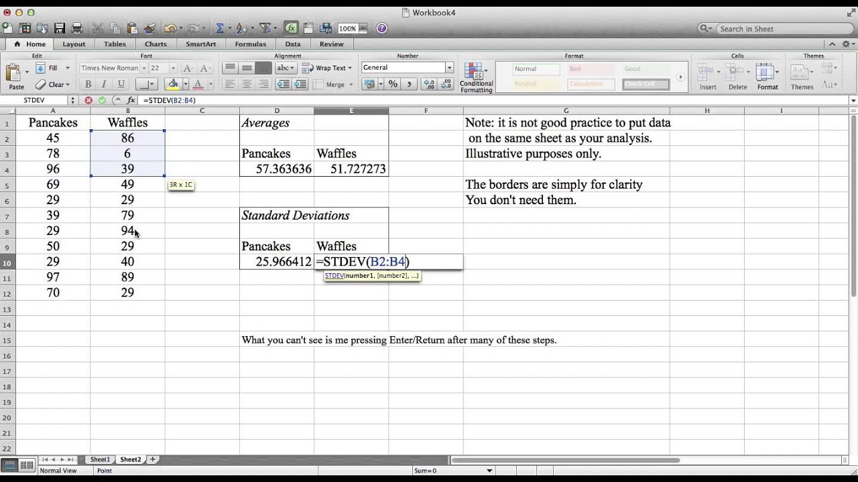Click the Themes button
Screen dimensions: 858x482
coord(802,77)
